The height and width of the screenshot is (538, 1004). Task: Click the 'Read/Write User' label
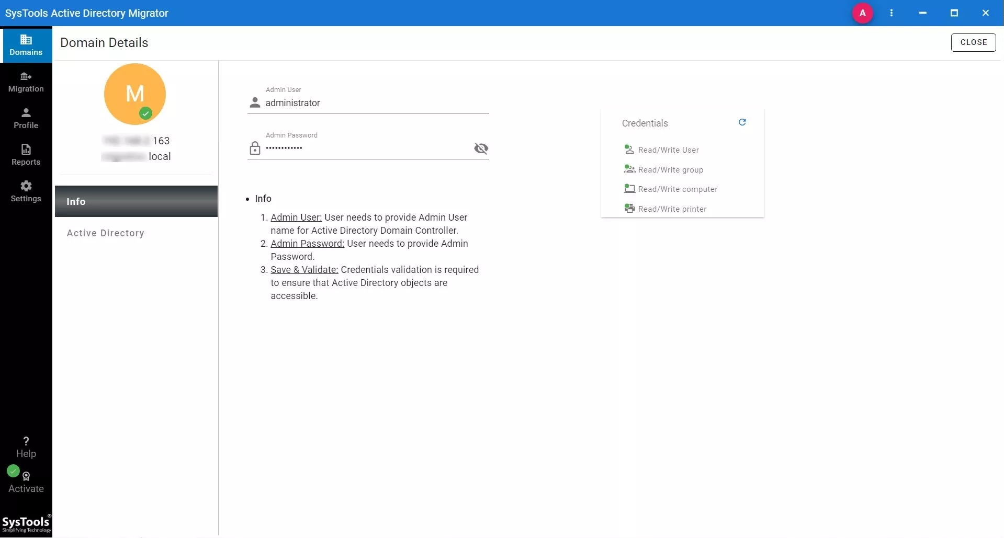[668, 150]
